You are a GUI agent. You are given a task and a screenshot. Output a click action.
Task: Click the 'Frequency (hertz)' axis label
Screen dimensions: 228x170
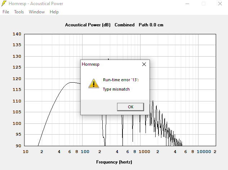(x=114, y=162)
